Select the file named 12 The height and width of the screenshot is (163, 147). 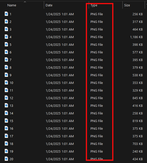point(11,98)
